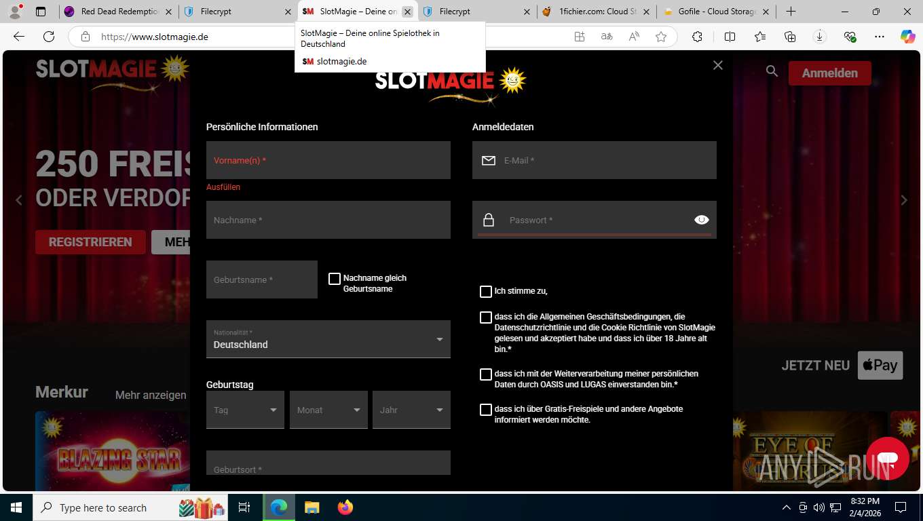This screenshot has width=923, height=521.
Task: Open the Favorites list icon
Action: [x=759, y=37]
